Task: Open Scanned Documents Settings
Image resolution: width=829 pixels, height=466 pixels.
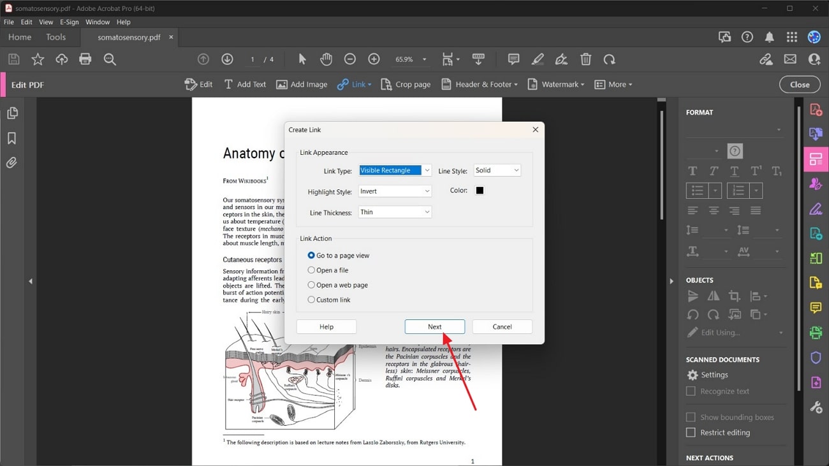Action: tap(707, 375)
